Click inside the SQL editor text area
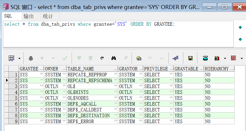Image resolution: width=246 pixels, height=131 pixels. click(118, 34)
